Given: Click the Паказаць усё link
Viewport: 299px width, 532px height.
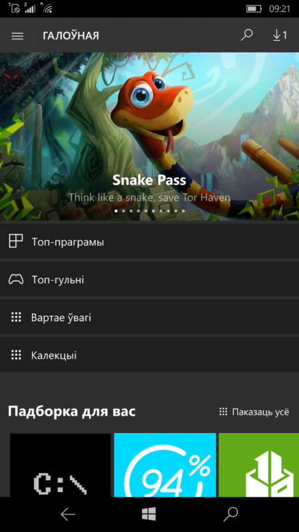Looking at the screenshot, I should [x=254, y=412].
